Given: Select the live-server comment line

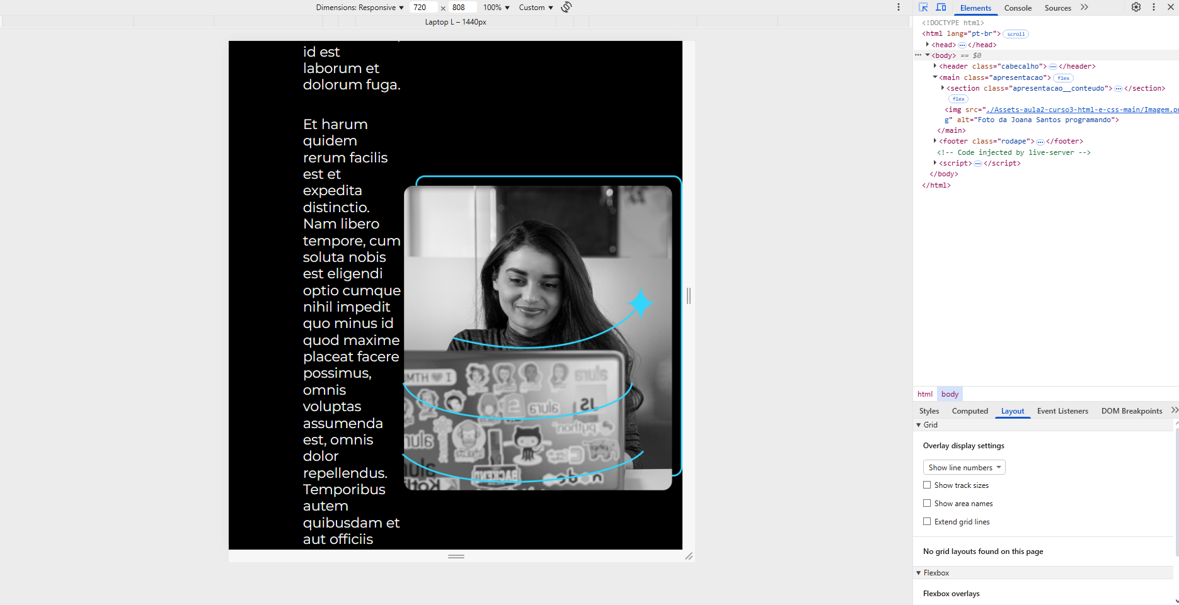Looking at the screenshot, I should [x=1013, y=152].
